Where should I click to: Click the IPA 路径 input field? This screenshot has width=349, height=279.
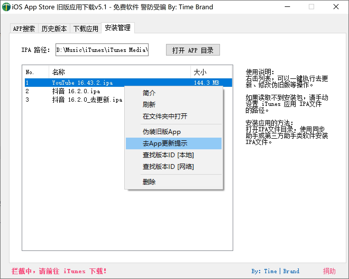pyautogui.click(x=102, y=50)
